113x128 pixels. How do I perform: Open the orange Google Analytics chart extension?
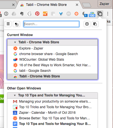pos(45,14)
